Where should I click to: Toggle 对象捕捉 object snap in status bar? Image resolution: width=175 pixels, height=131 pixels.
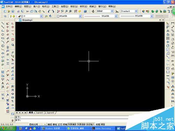[x=72, y=124]
